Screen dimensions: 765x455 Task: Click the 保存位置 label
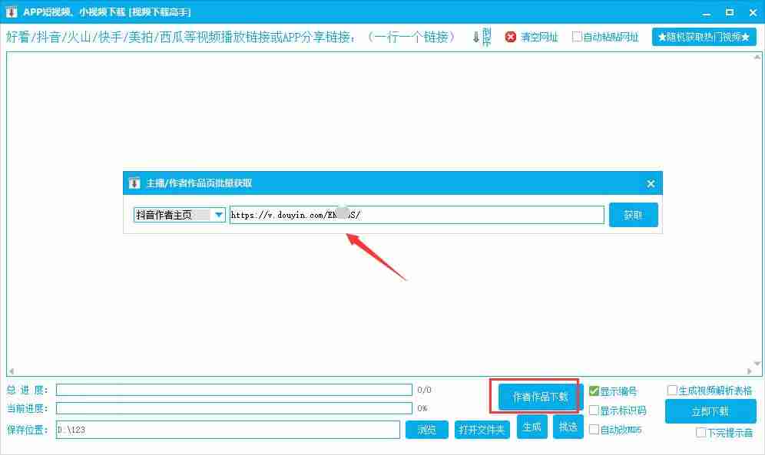[x=28, y=430]
